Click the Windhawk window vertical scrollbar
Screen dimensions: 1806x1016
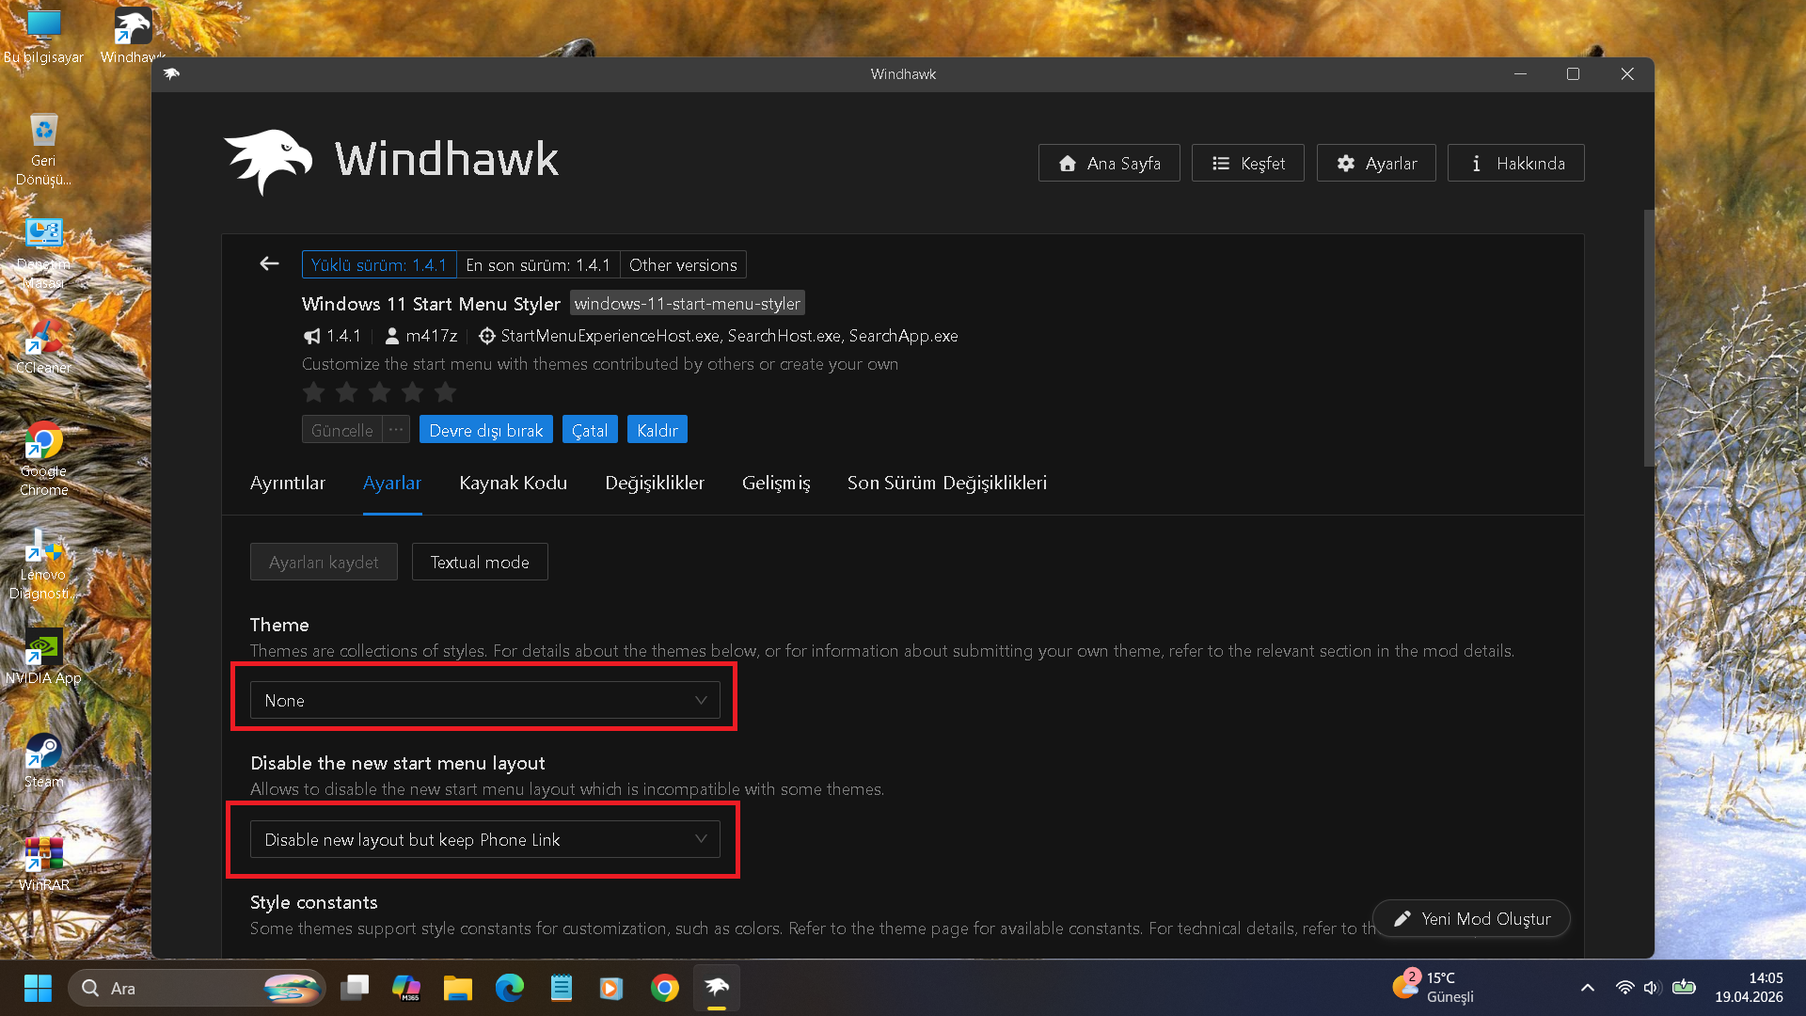coord(1648,337)
